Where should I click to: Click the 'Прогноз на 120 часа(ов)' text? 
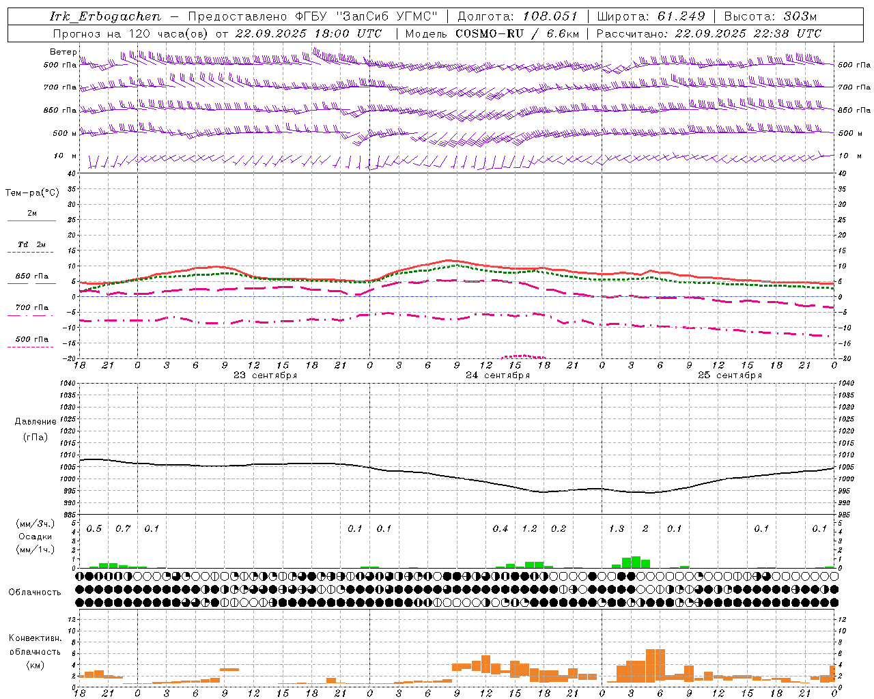click(131, 33)
